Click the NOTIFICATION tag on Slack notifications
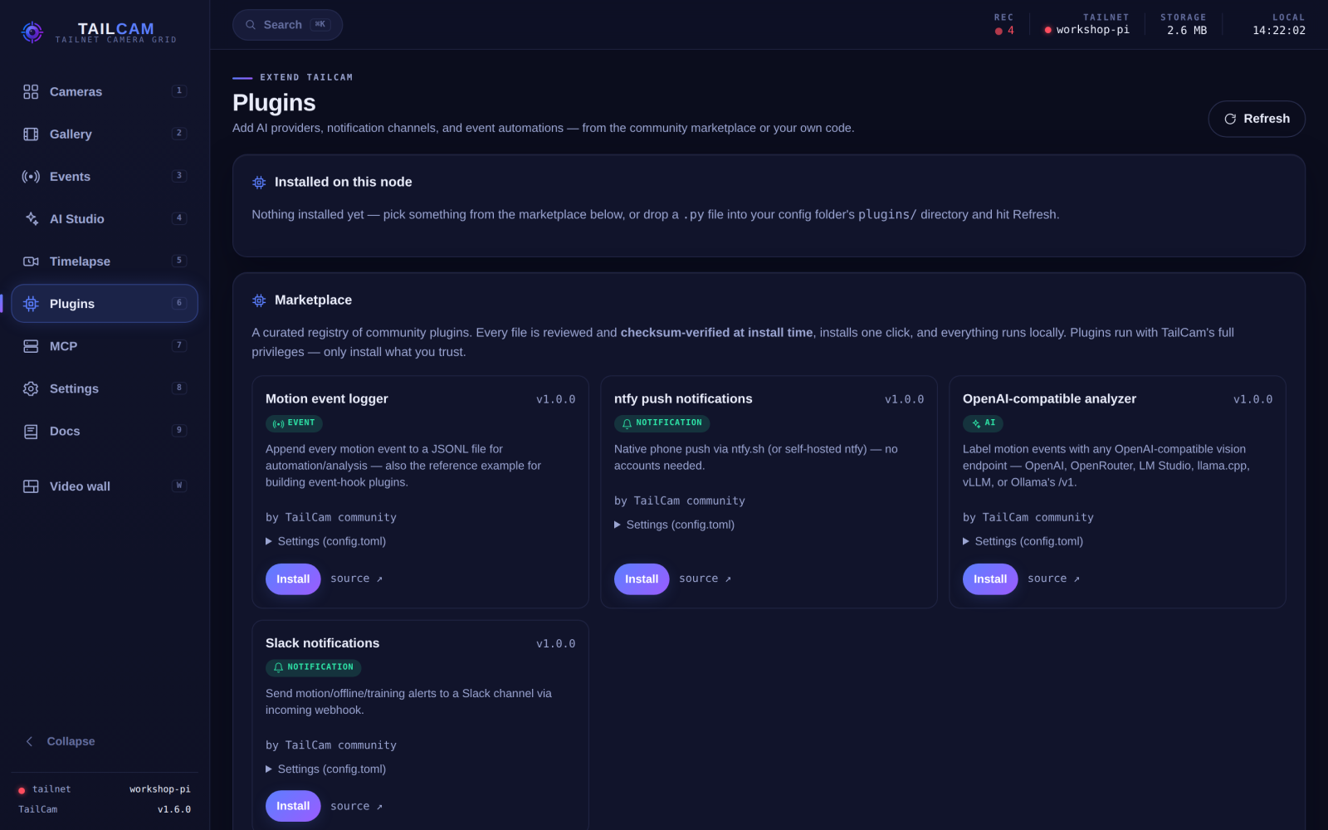The image size is (1328, 830). coord(313,667)
